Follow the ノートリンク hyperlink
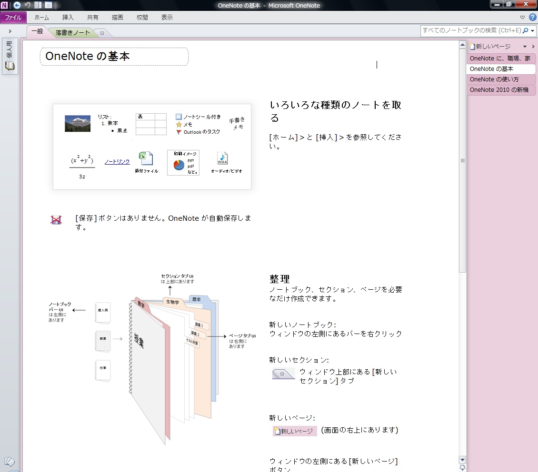The width and height of the screenshot is (538, 472). [117, 161]
